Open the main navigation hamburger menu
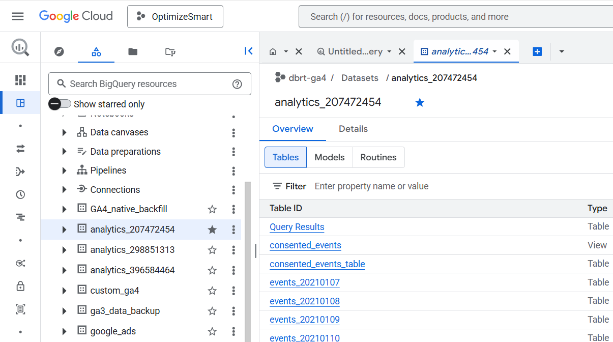 18,16
